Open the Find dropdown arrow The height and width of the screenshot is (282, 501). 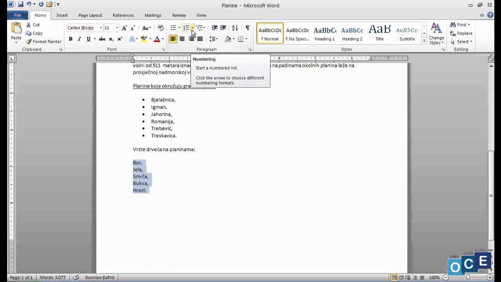click(x=469, y=25)
